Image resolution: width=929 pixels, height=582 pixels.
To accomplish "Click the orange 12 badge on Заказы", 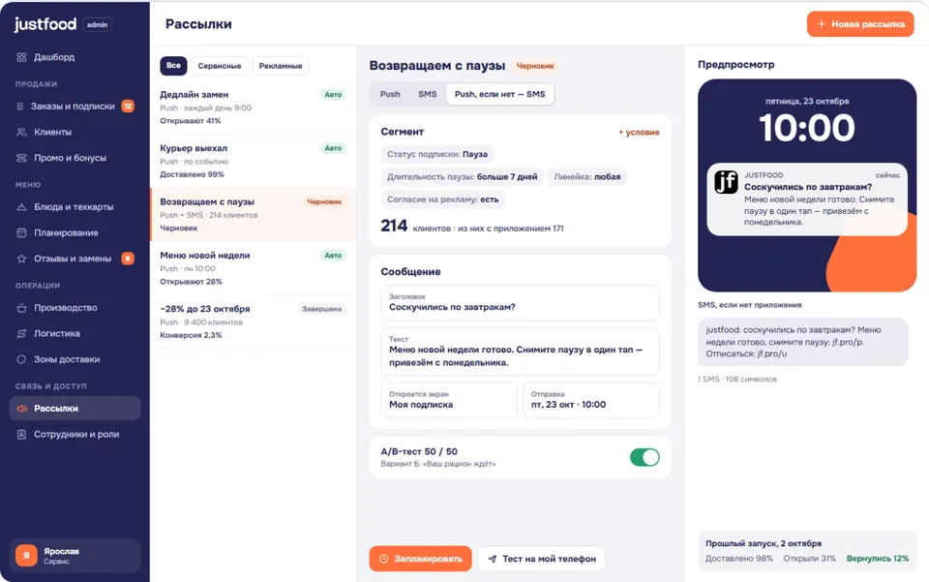I will 128,107.
